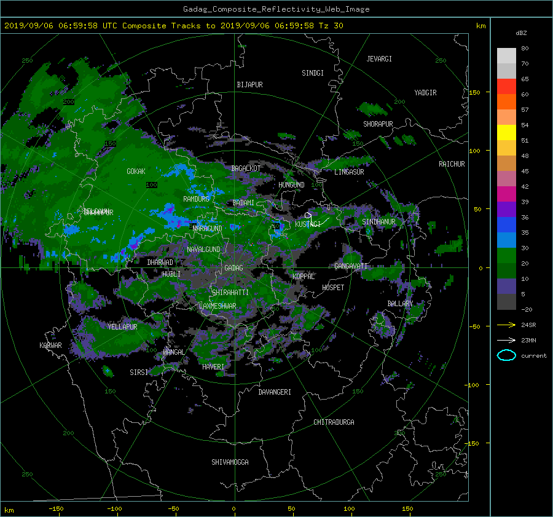The height and width of the screenshot is (517, 553).
Task: Click the title 'Gadag_Composite_Reflectivity_Web_Image'
Action: point(276,9)
